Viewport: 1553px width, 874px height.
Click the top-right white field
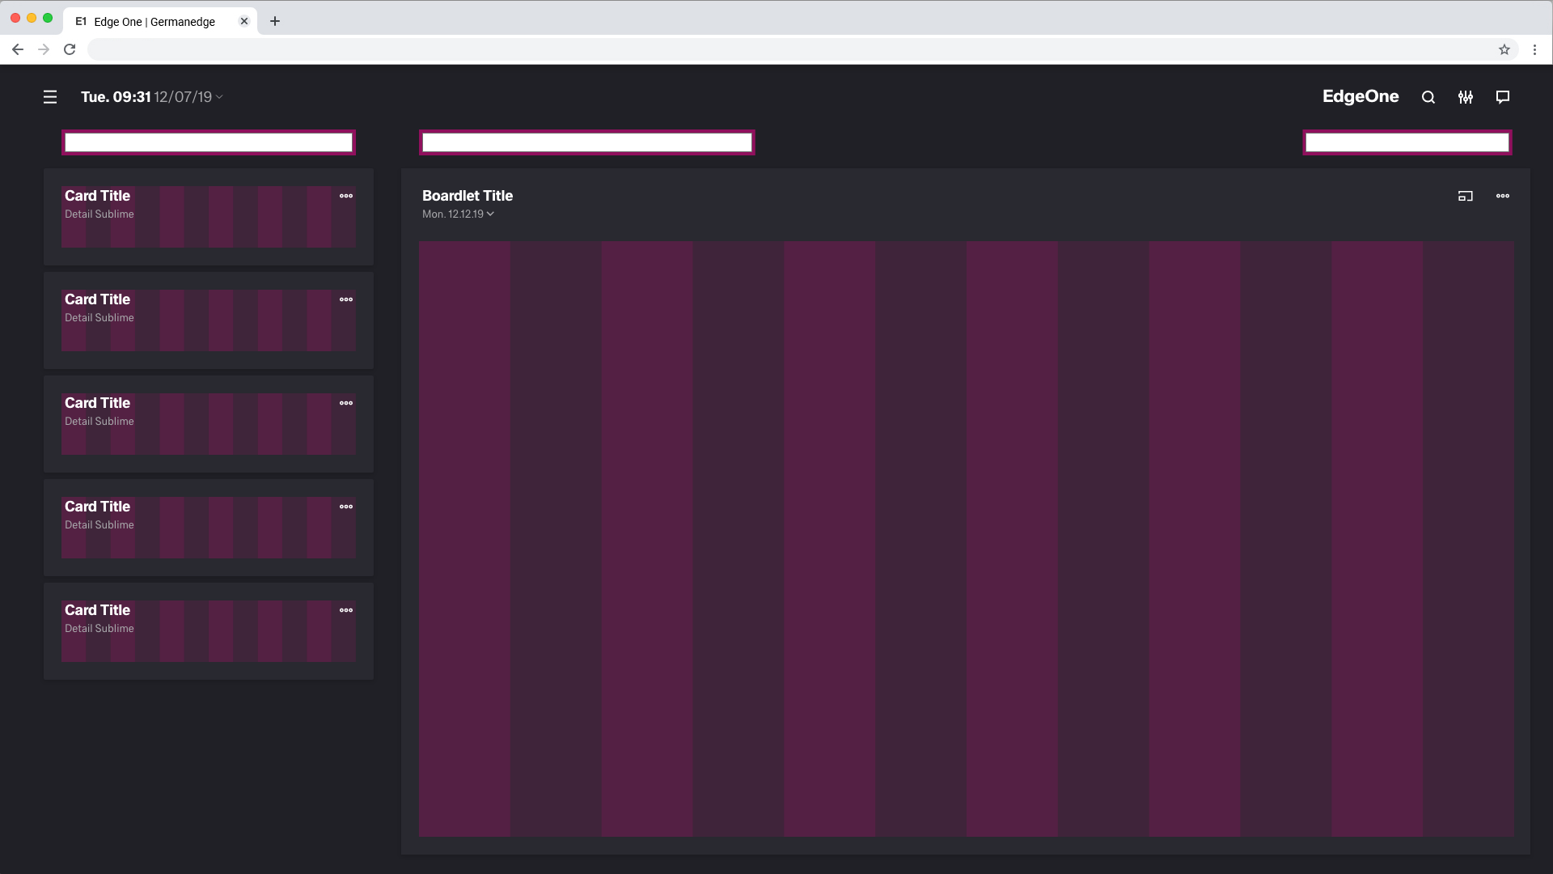click(x=1407, y=142)
